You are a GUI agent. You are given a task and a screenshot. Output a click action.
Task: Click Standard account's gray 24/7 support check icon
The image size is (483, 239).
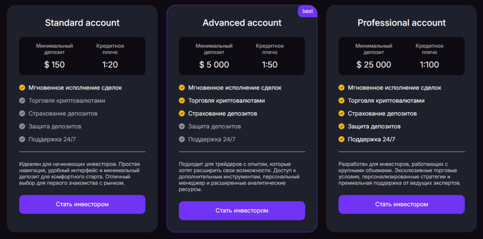[x=22, y=139]
